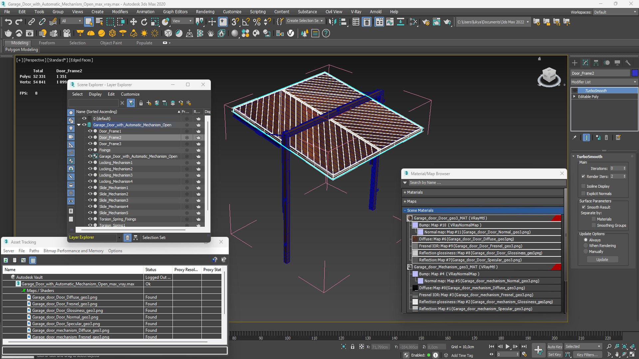The height and width of the screenshot is (359, 639).
Task: Toggle the Percent Snap icon
Action: (x=257, y=22)
